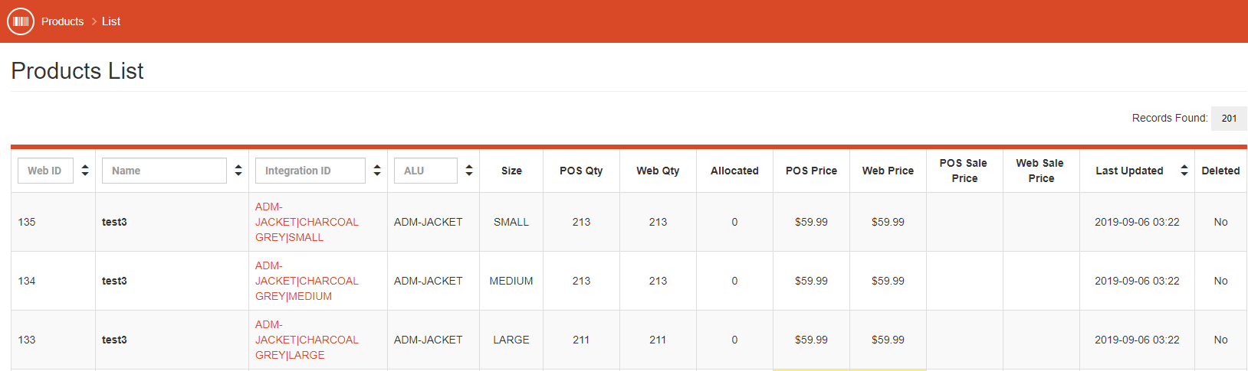Sort the ALU column with arrows
The image size is (1248, 371).
469,171
